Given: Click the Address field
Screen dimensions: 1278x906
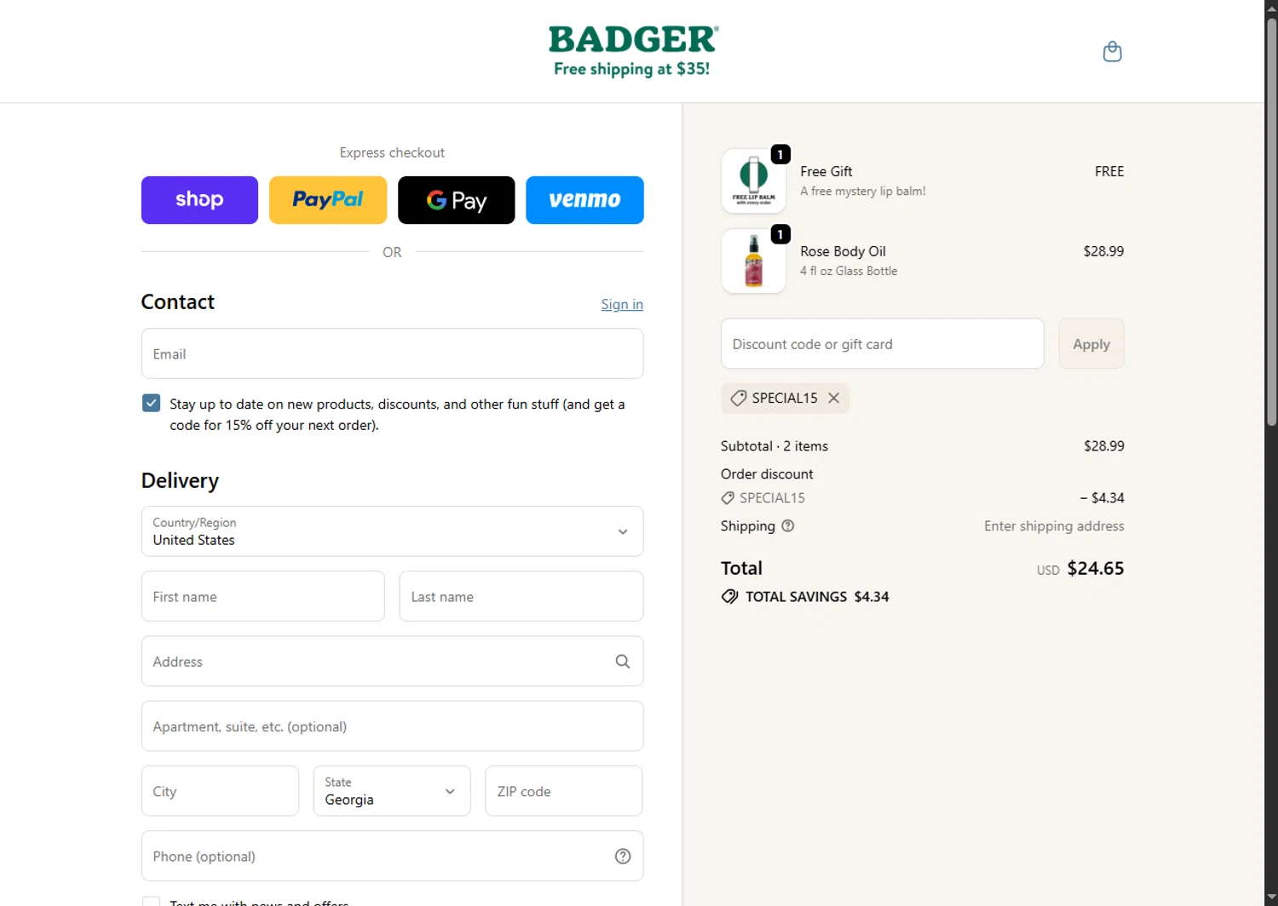Looking at the screenshot, I should (392, 661).
